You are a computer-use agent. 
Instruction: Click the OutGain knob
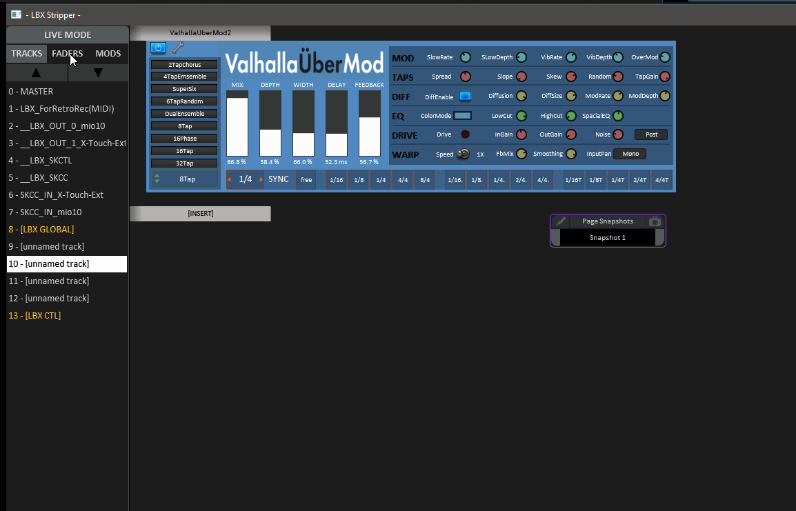click(x=571, y=134)
